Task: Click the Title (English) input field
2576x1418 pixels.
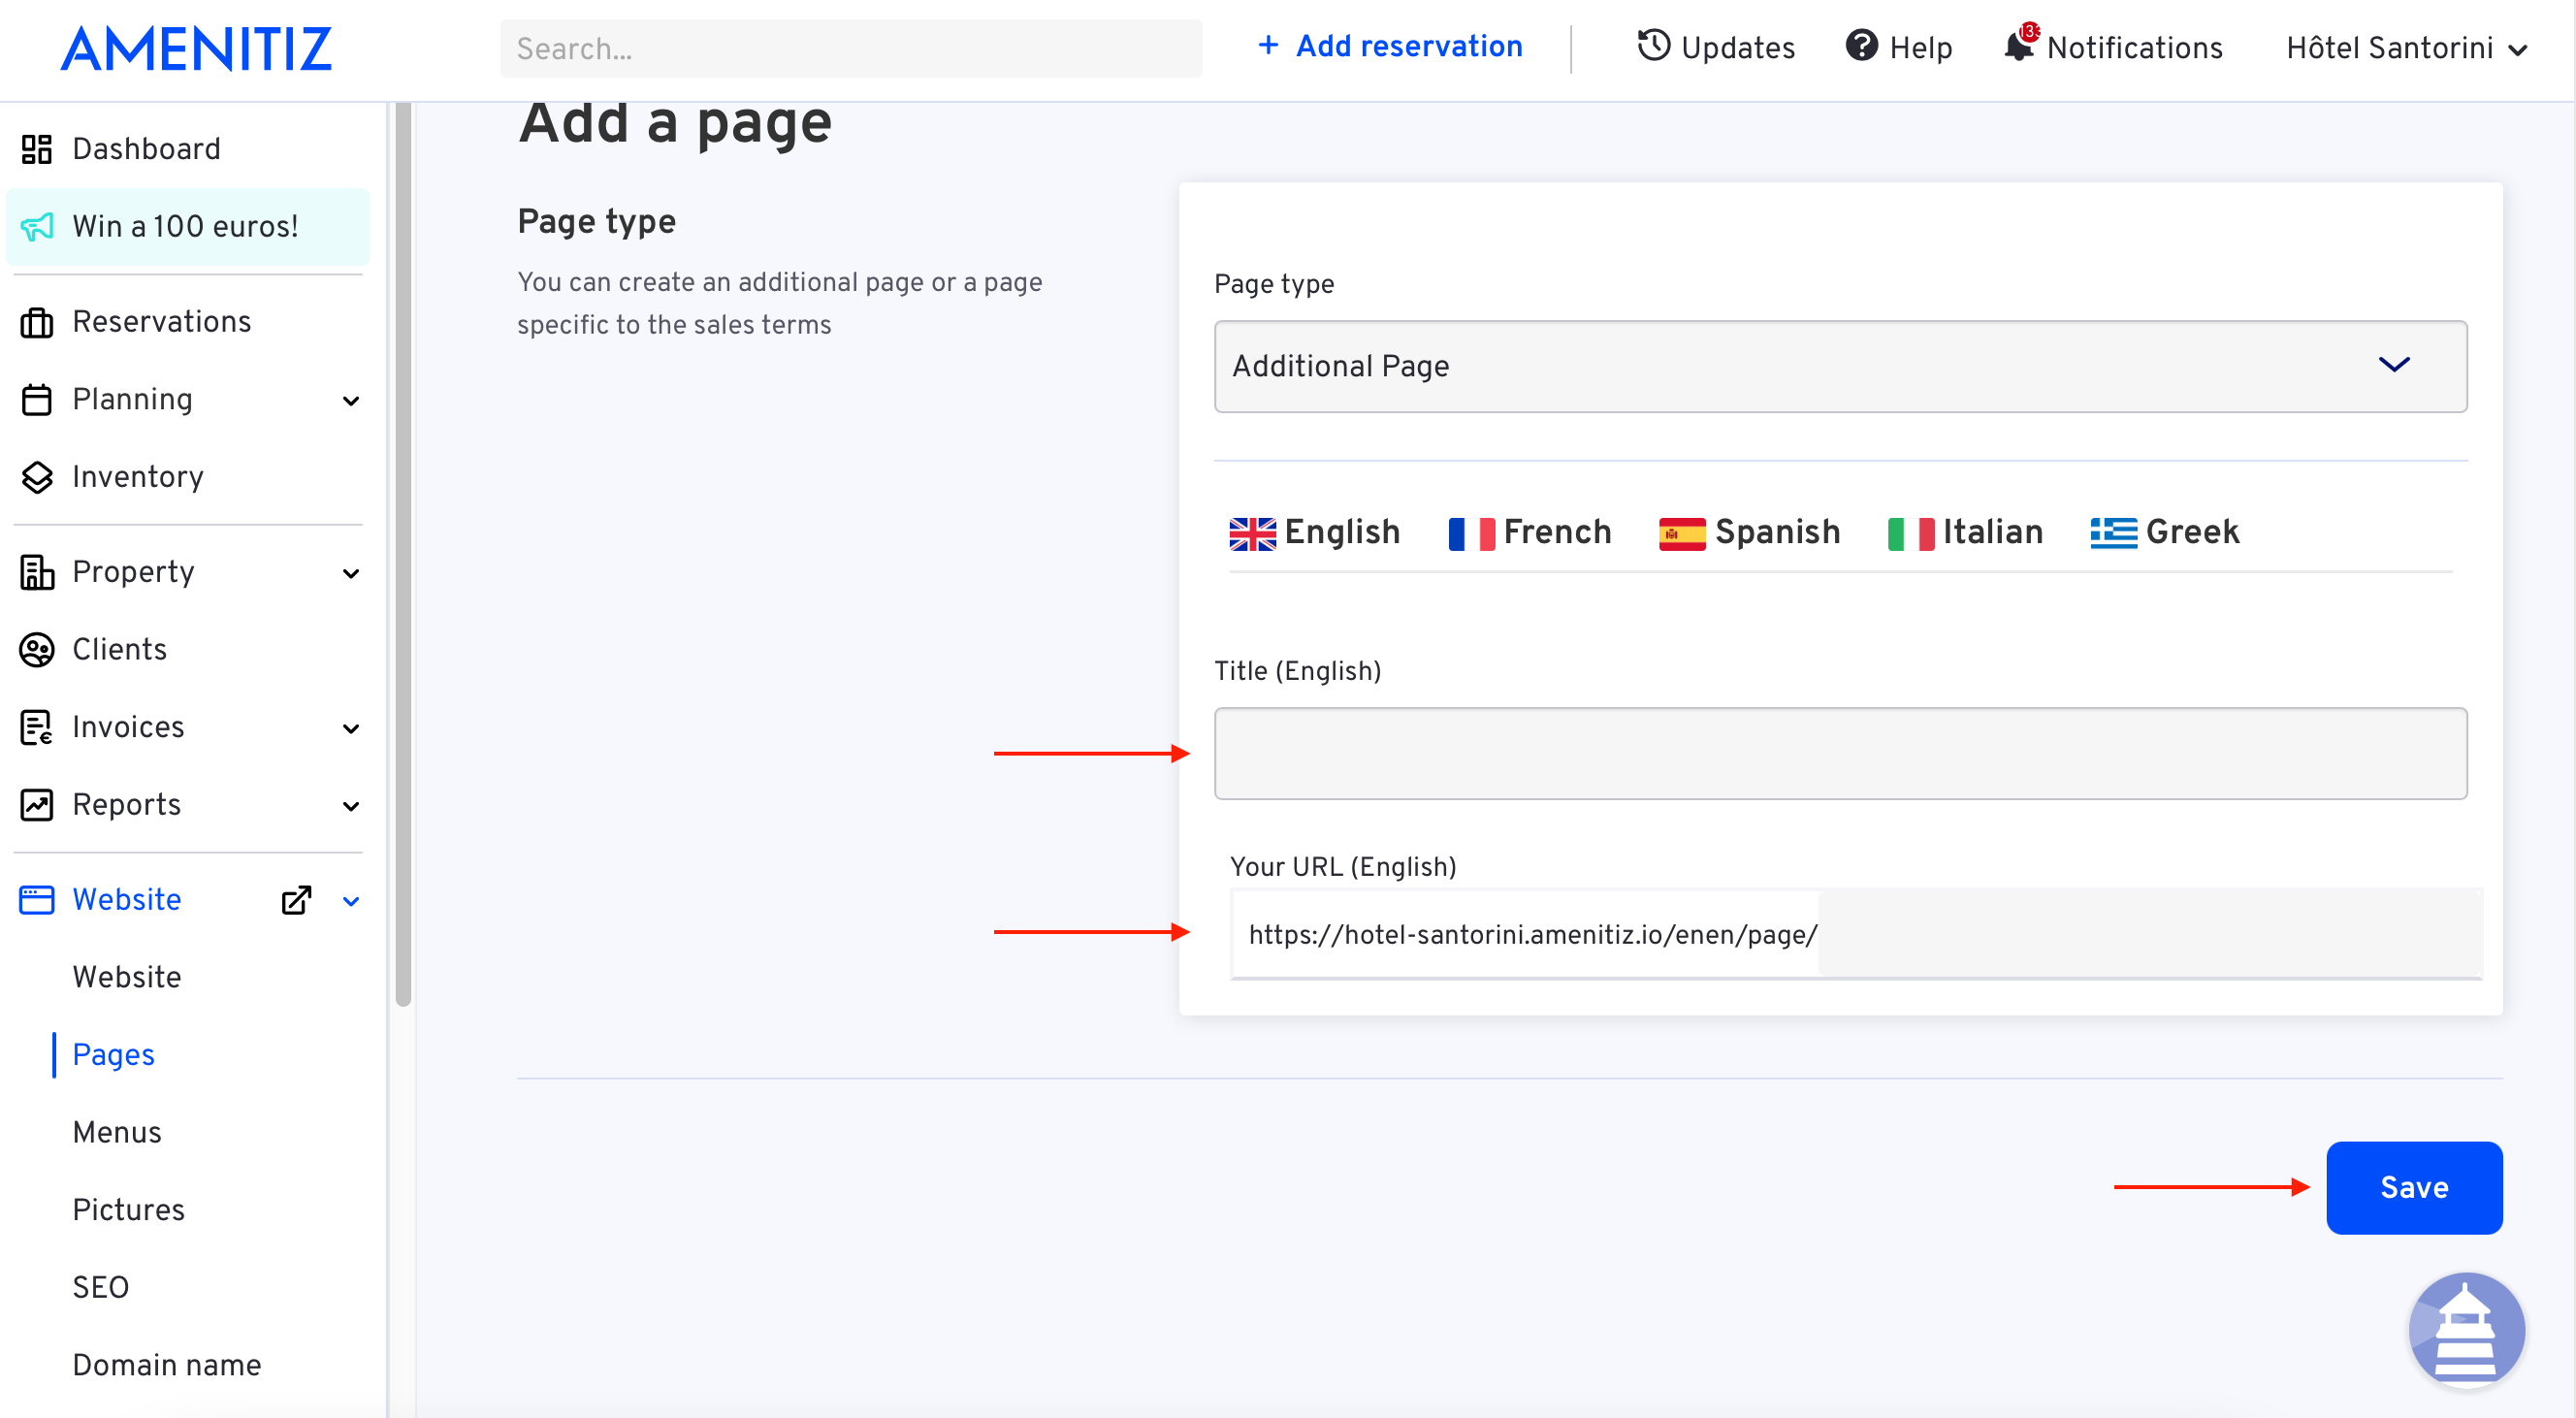Action: [x=1840, y=753]
